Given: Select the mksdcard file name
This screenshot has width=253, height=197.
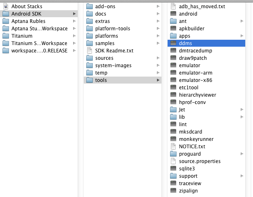Looking at the screenshot, I should coord(190,132).
